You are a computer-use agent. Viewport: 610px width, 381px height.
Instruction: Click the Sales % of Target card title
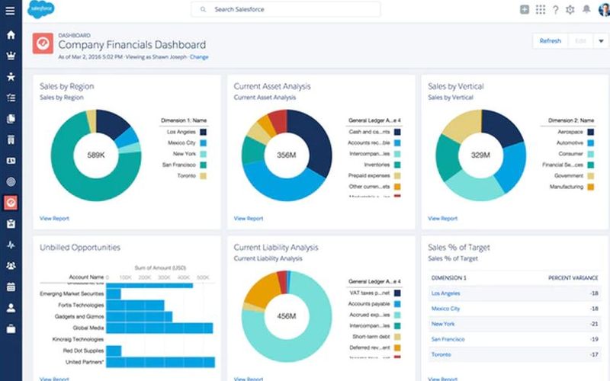click(x=459, y=247)
